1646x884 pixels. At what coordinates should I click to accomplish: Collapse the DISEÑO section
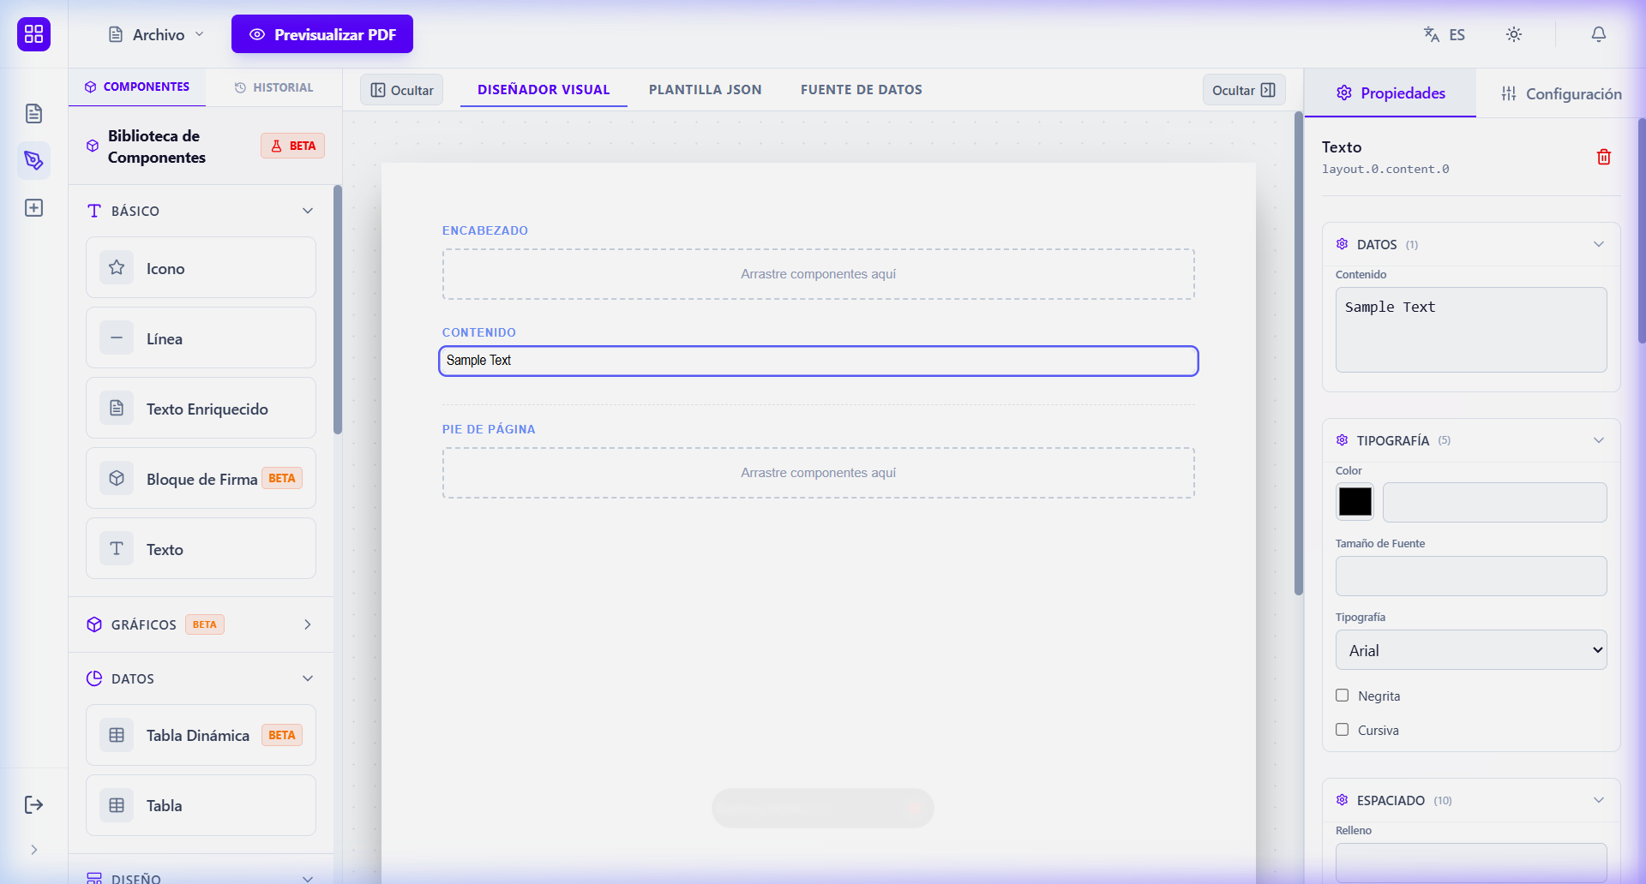pyautogui.click(x=308, y=878)
